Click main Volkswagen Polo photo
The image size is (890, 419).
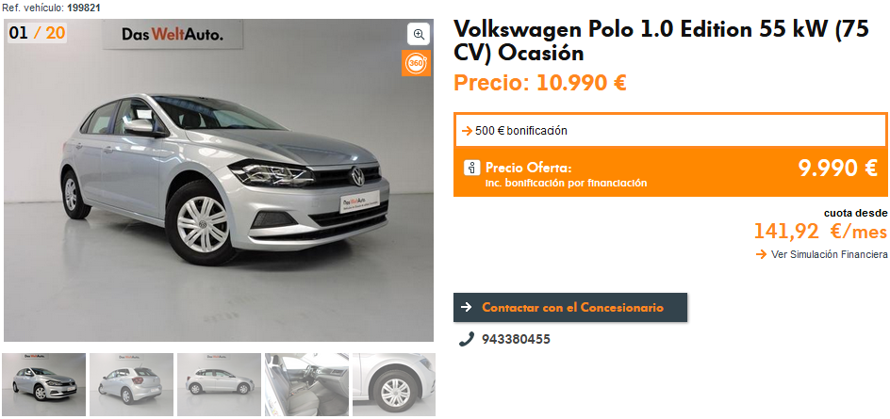click(219, 180)
